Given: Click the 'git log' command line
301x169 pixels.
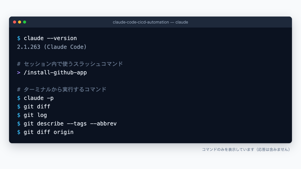Looking at the screenshot, I should click(32, 115).
